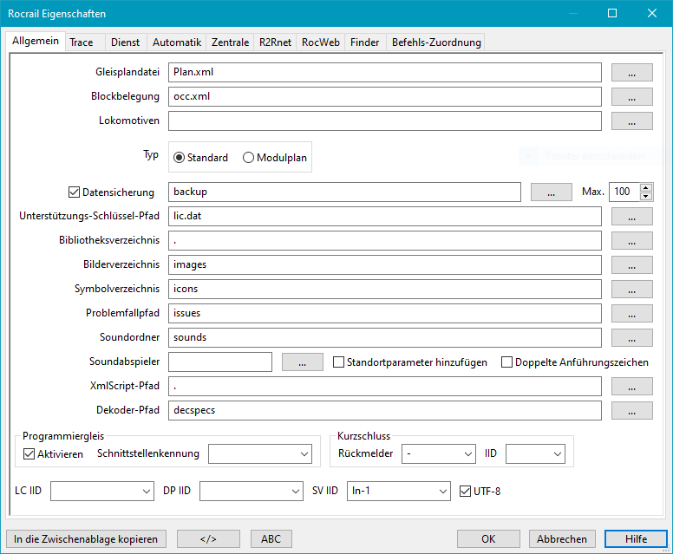This screenshot has width=673, height=554.
Task: Disable the Datensicherung checkbox
Action: point(74,192)
